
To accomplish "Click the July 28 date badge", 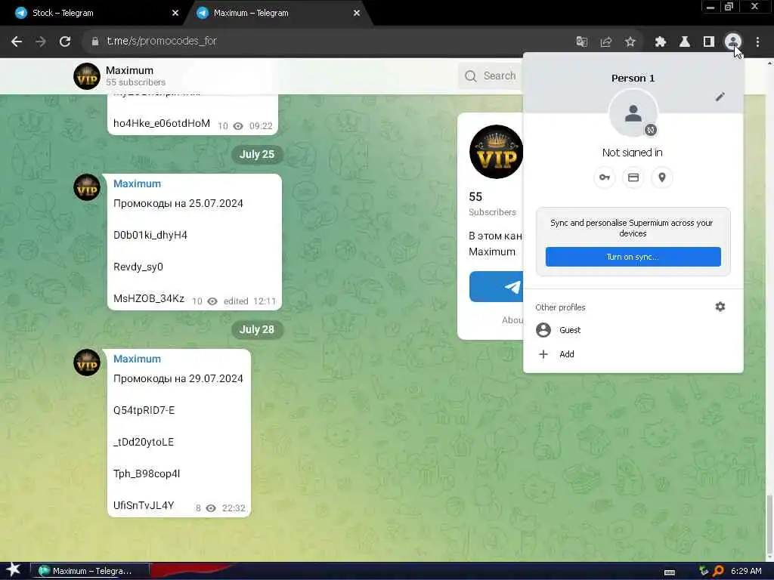I will [257, 329].
